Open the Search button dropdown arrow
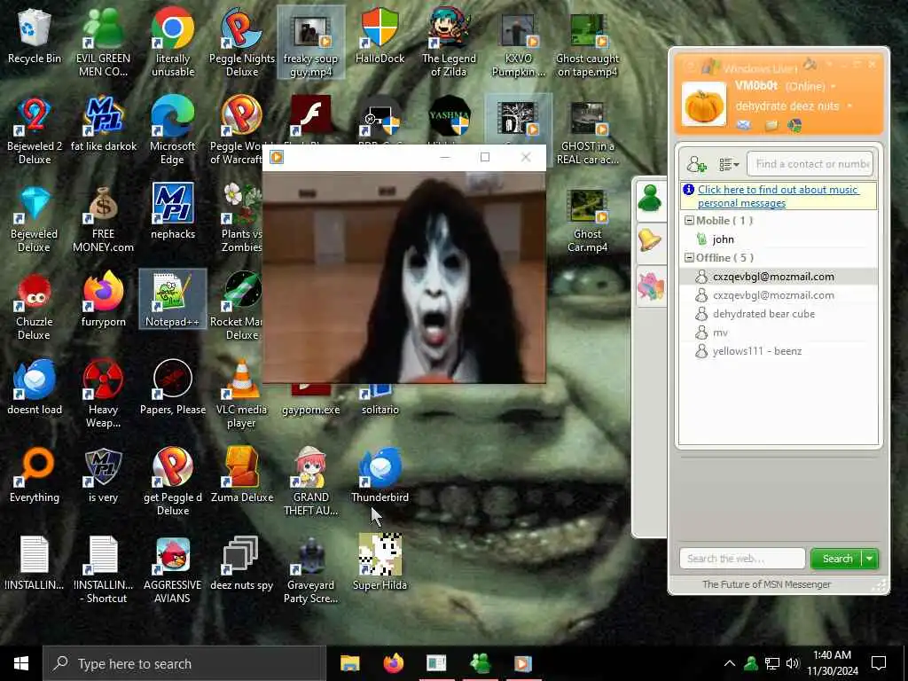This screenshot has width=908, height=681. (870, 559)
